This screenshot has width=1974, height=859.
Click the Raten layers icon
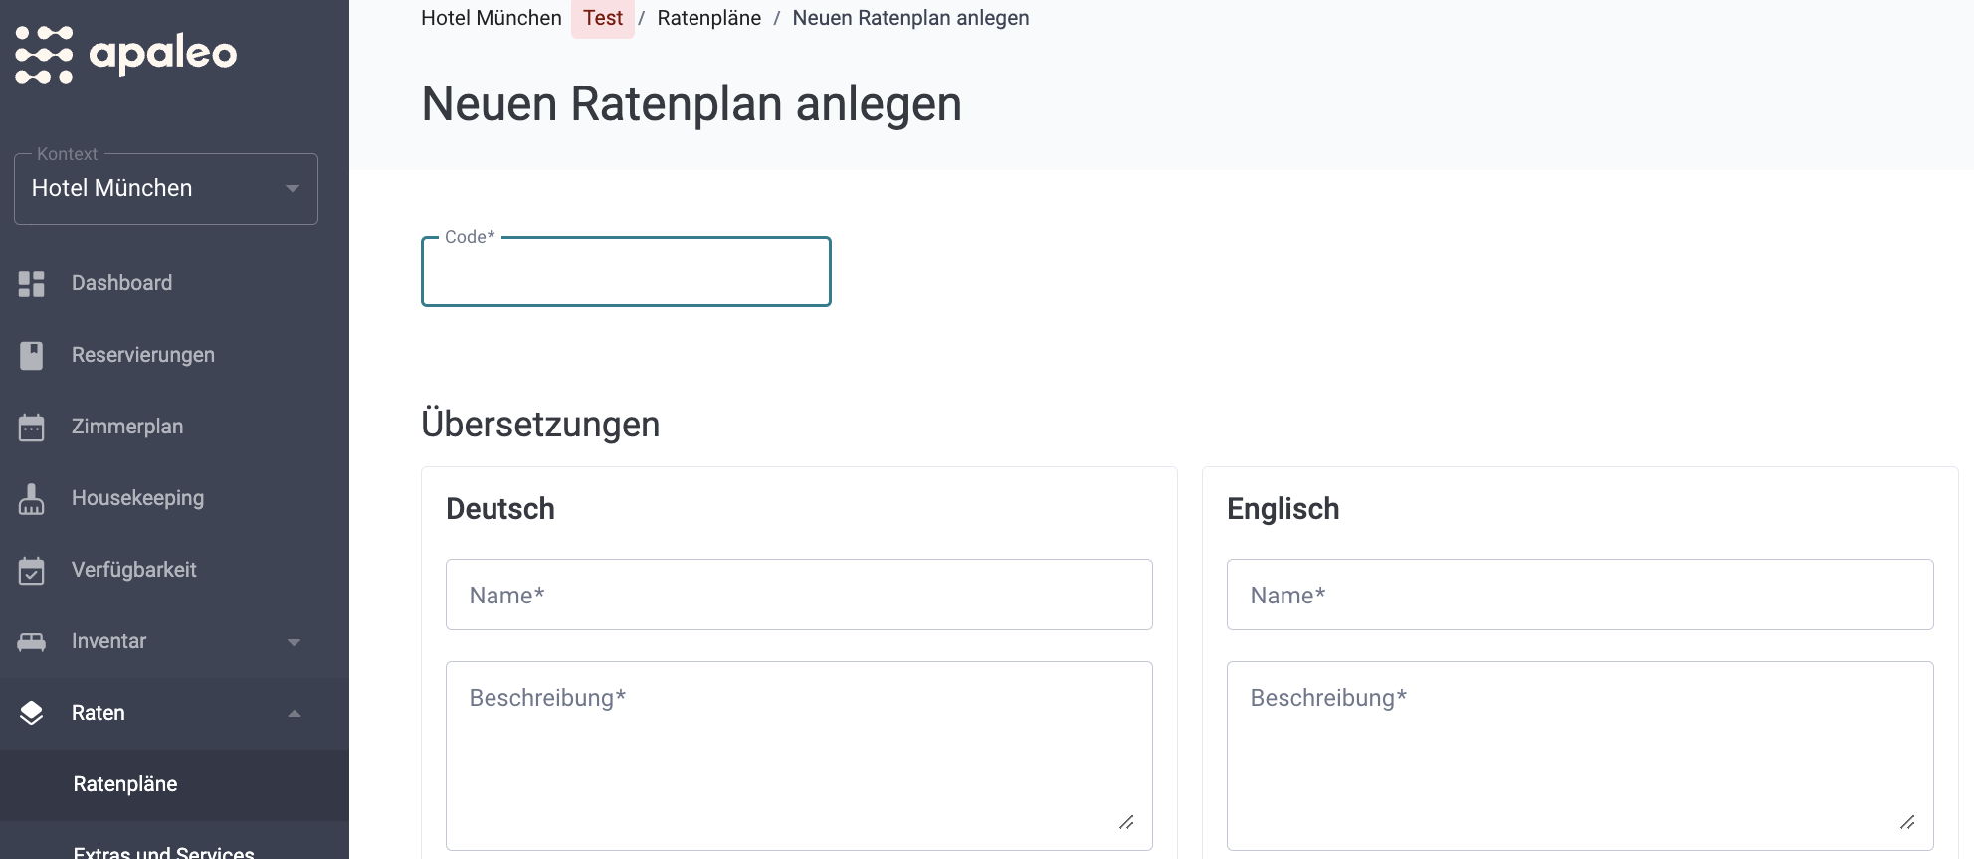pos(32,713)
